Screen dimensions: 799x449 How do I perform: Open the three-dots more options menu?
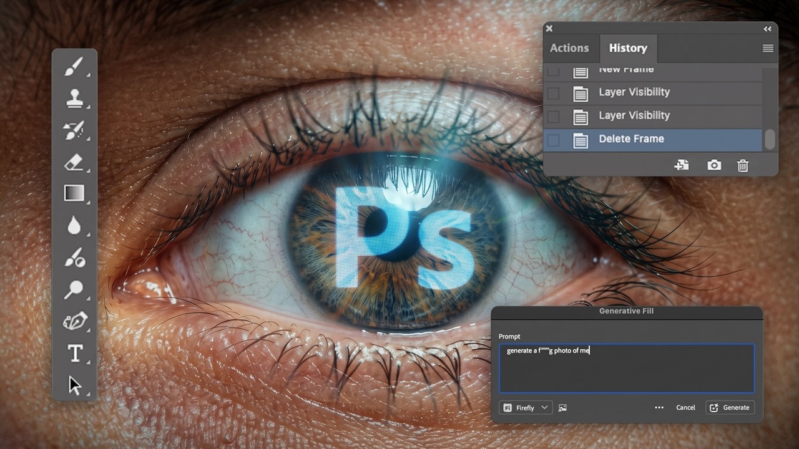pos(659,408)
